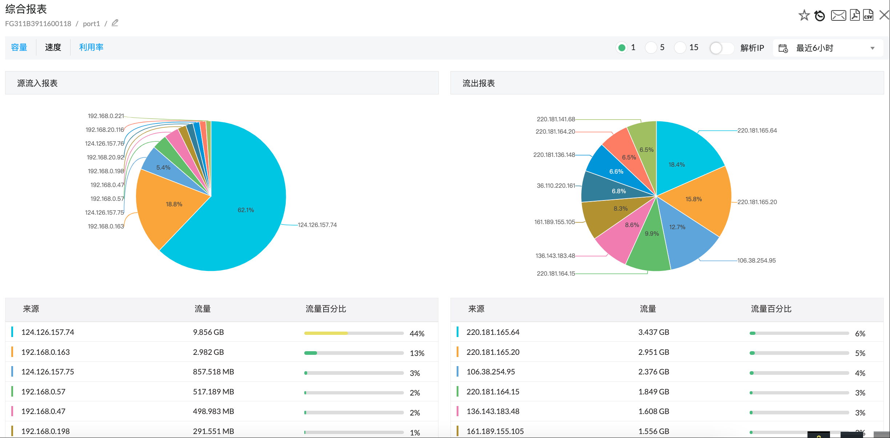Select the 5 minute radio option

pos(651,48)
